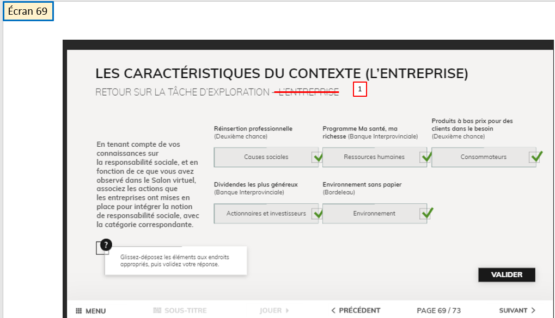The height and width of the screenshot is (318, 555).
Task: Select the Causes sociales answer box
Action: (x=265, y=157)
